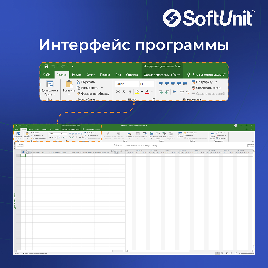Image resolution: width=268 pixels, height=268 pixels.
Task: Expand the По графику arrow in the enlarged callout
Action: [x=216, y=82]
